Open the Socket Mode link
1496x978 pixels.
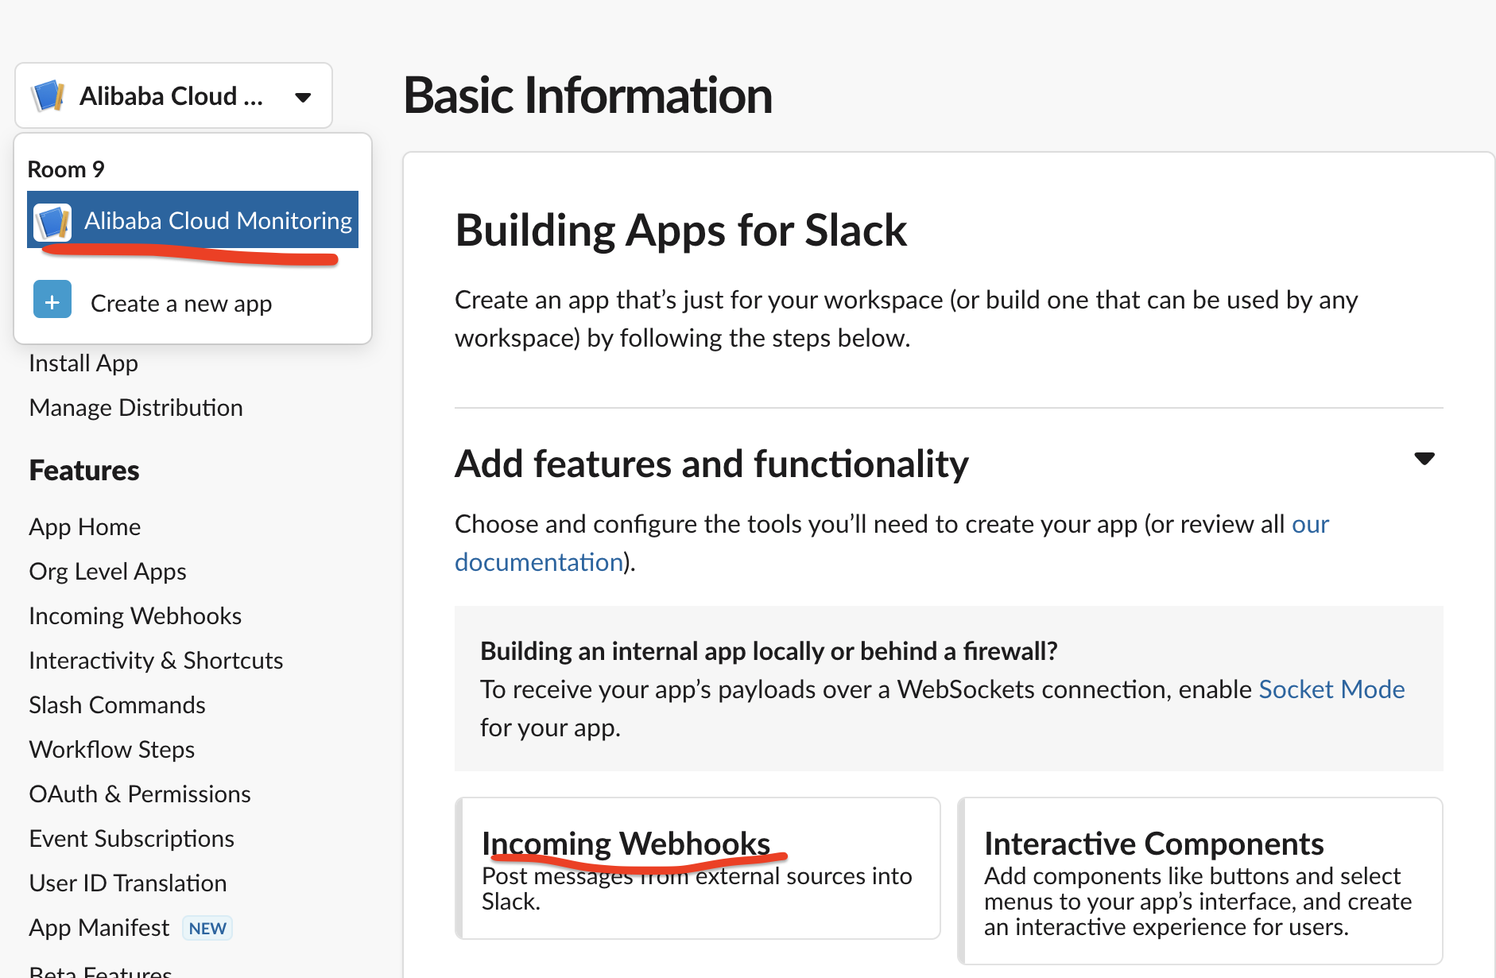(1331, 689)
